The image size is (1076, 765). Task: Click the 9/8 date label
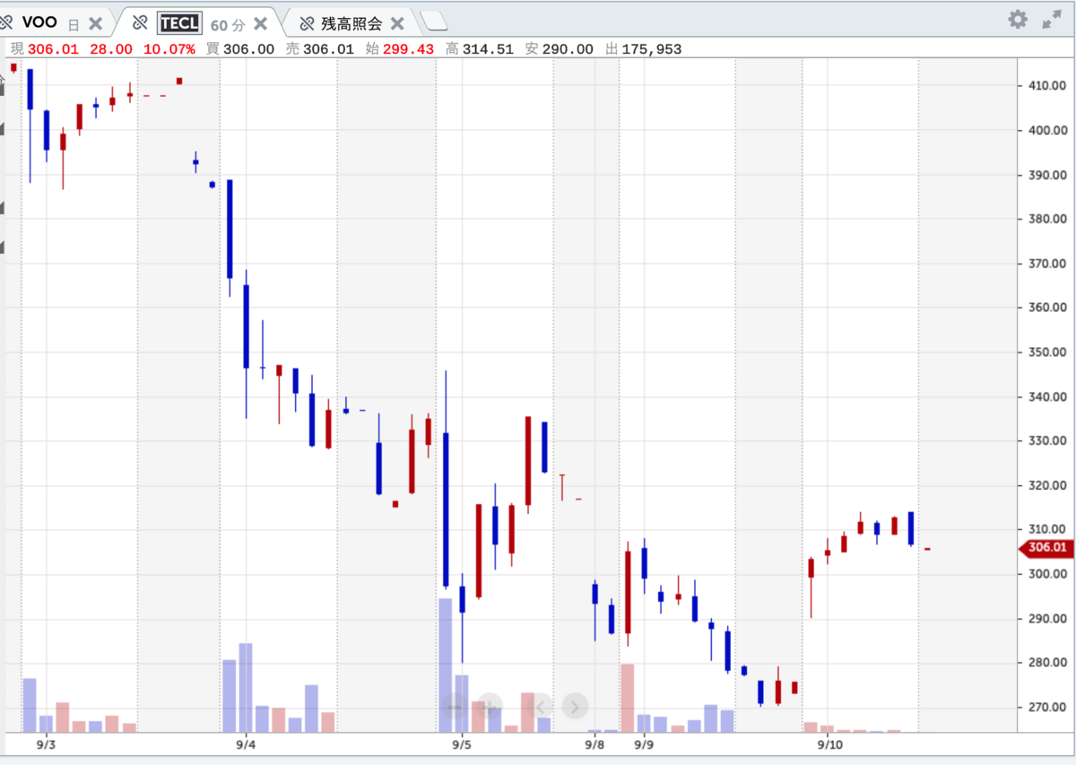[x=594, y=744]
